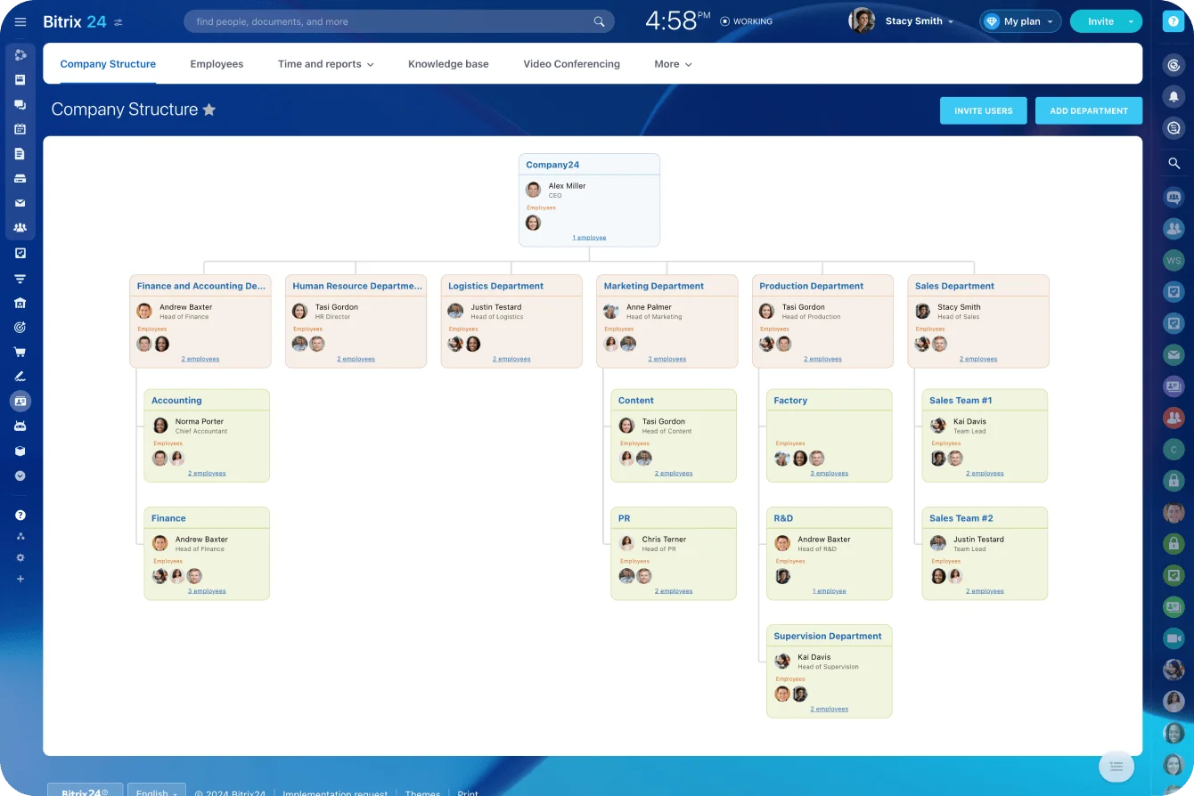Open the settings gear in left sidebar
Screen dimensions: 1194x796
pos(20,557)
